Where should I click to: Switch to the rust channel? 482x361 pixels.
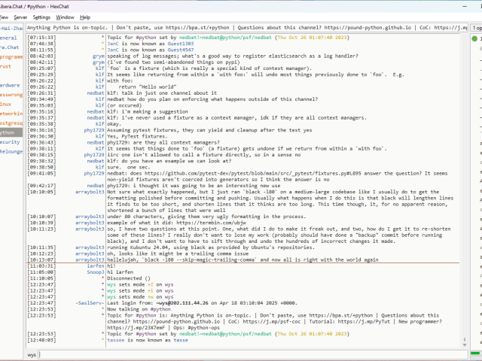[9, 65]
